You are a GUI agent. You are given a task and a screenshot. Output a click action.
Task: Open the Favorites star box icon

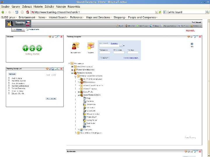coord(91,46)
